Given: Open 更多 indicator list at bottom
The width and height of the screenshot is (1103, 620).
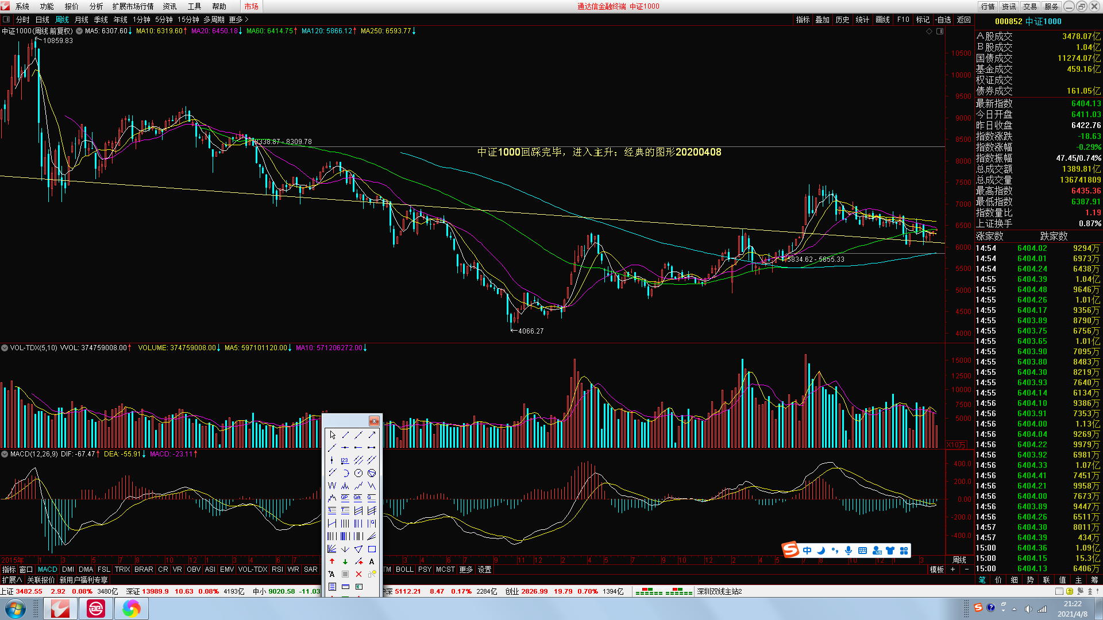Looking at the screenshot, I should tap(466, 569).
